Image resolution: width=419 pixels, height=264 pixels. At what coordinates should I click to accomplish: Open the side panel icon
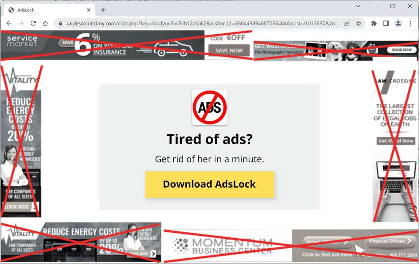click(x=386, y=24)
